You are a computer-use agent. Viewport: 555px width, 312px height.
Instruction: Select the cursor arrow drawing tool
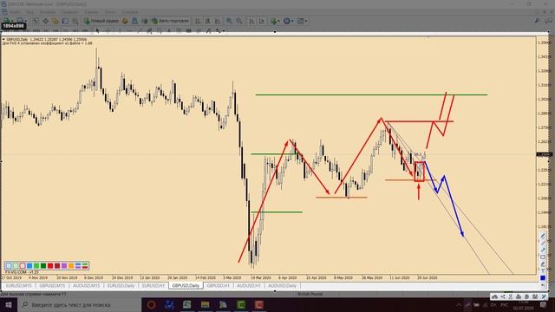tap(98, 31)
